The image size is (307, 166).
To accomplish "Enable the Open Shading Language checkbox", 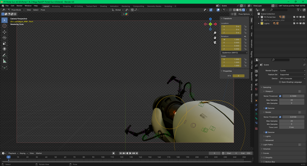I will click(x=280, y=82).
